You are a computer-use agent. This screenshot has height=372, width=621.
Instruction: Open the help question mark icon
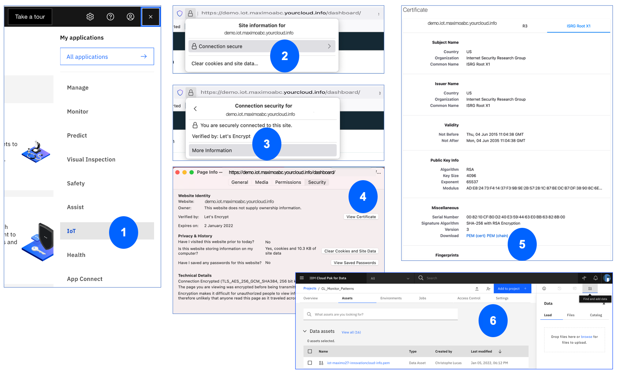click(x=110, y=17)
